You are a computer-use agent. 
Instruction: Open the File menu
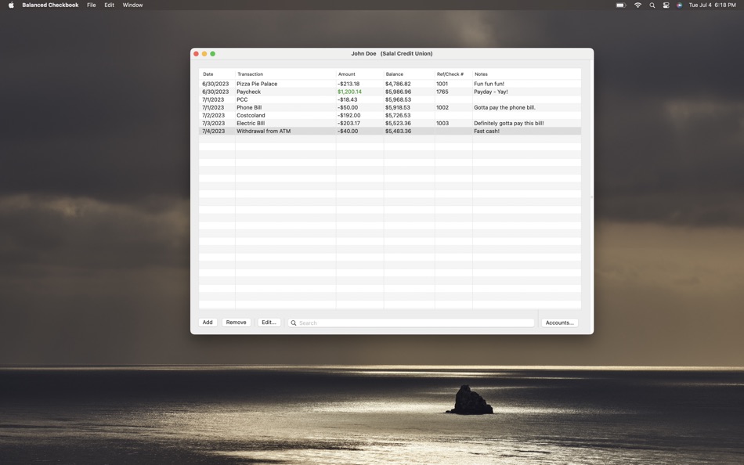click(x=91, y=5)
